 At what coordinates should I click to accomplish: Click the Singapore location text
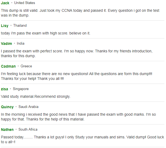click(21, 89)
